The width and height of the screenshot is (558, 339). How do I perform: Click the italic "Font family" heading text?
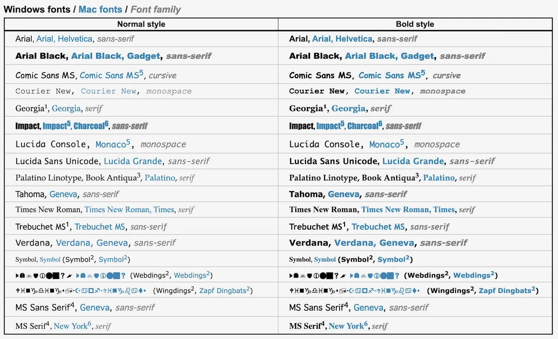click(156, 9)
